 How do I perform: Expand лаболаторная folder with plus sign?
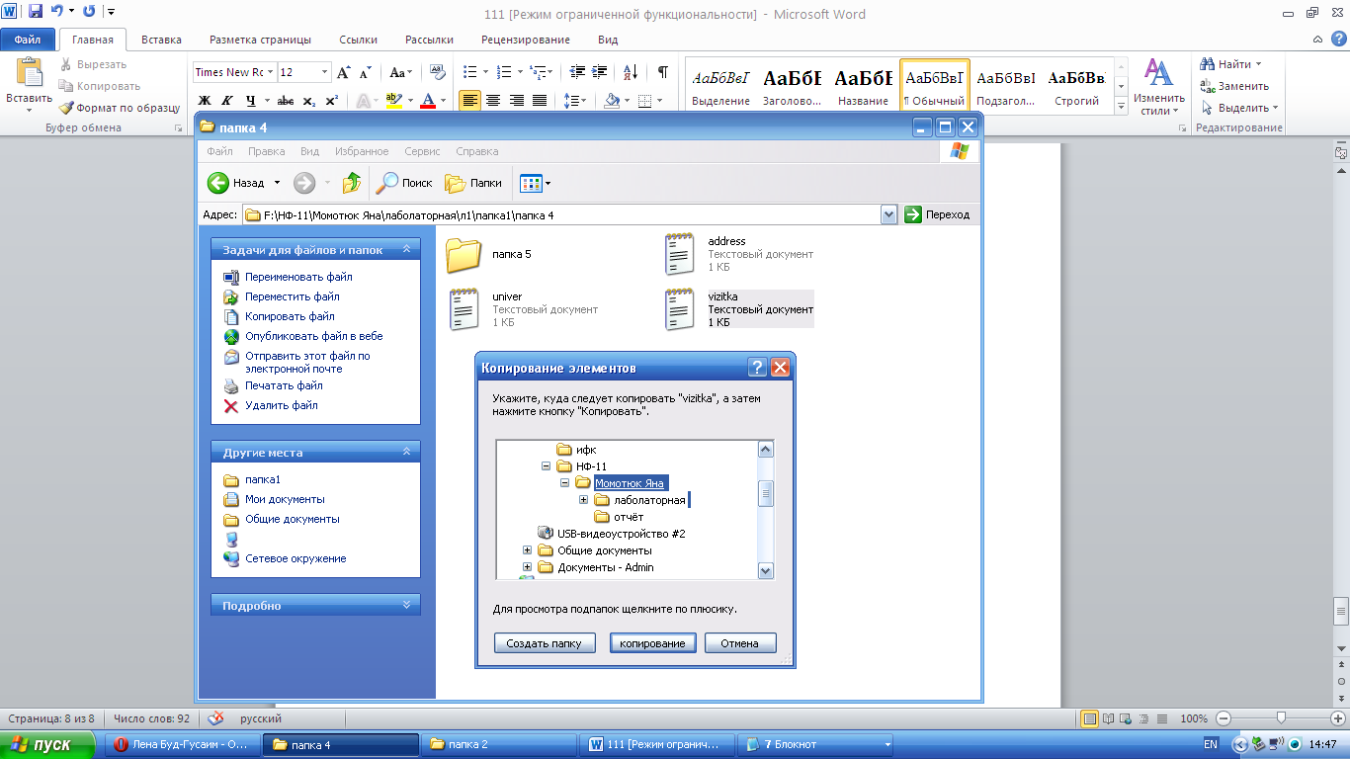coord(583,500)
